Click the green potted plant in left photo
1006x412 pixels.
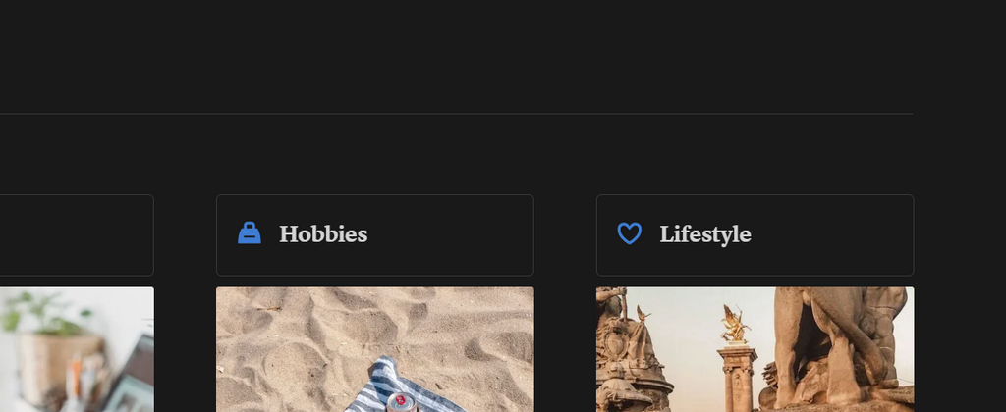[x=46, y=312]
